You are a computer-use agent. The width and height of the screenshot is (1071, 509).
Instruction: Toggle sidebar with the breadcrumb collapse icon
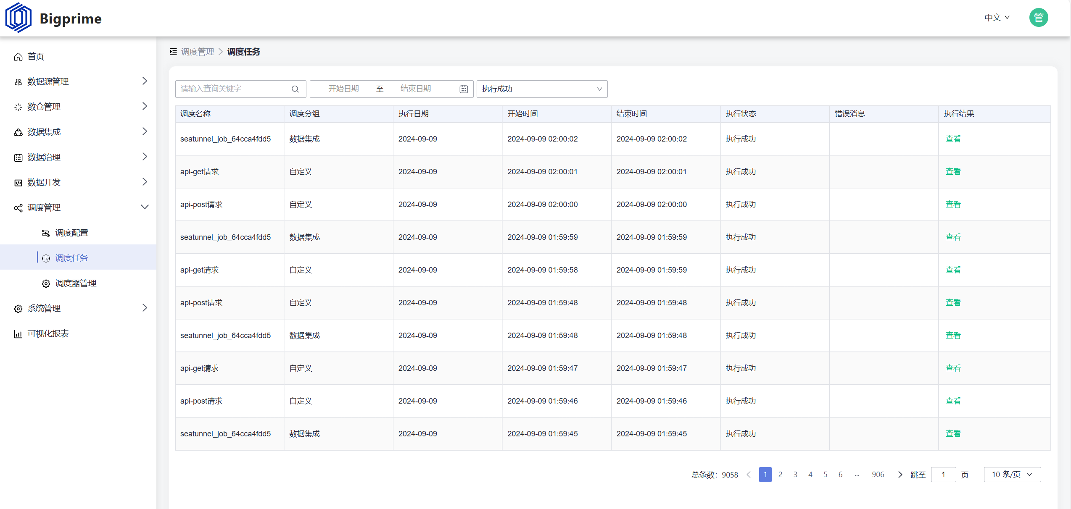click(173, 52)
